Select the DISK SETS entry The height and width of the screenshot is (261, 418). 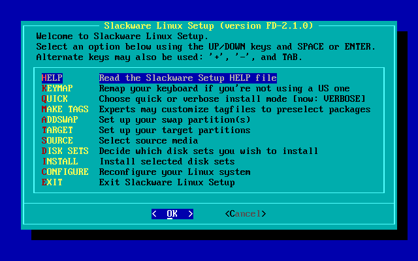pos(65,151)
